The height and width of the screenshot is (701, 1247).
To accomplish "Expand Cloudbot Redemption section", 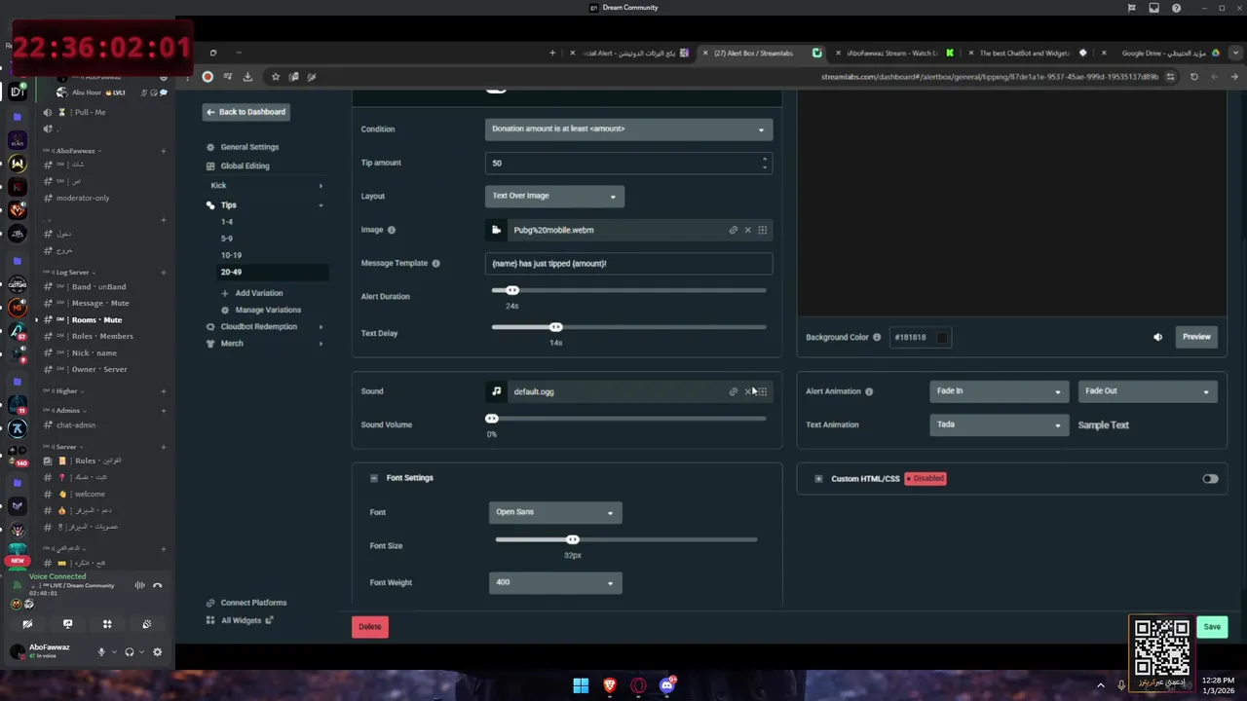I will point(321,327).
